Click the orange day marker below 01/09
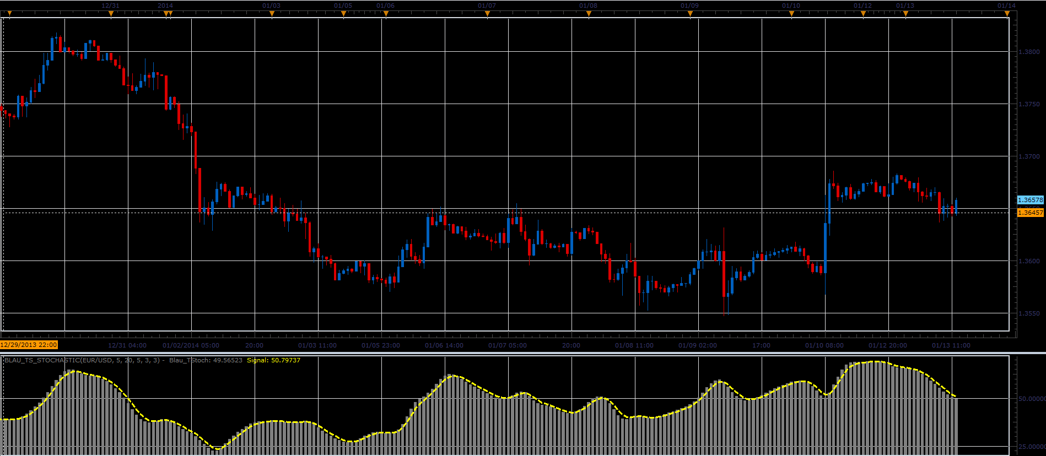 coord(690,13)
